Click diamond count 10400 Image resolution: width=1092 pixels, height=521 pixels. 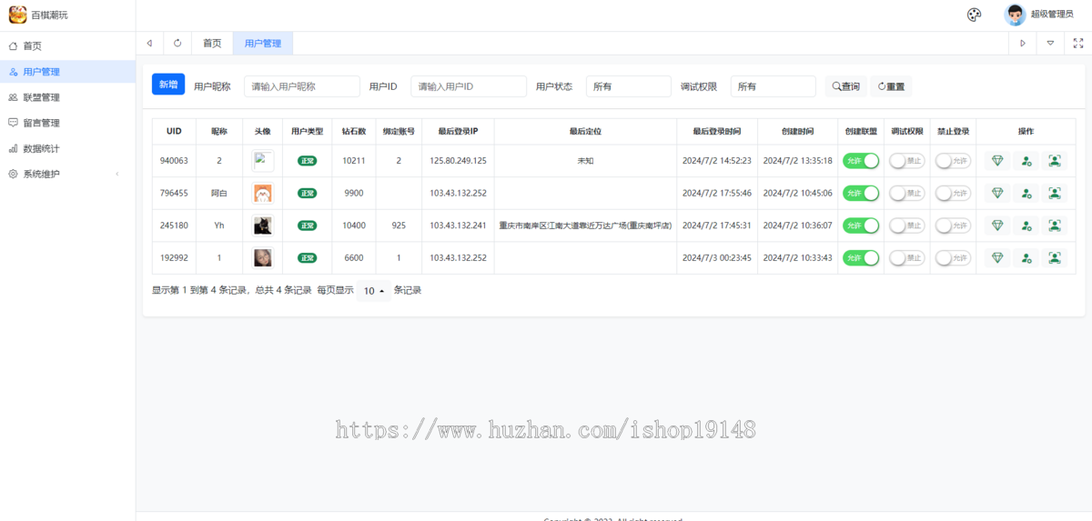[354, 225]
